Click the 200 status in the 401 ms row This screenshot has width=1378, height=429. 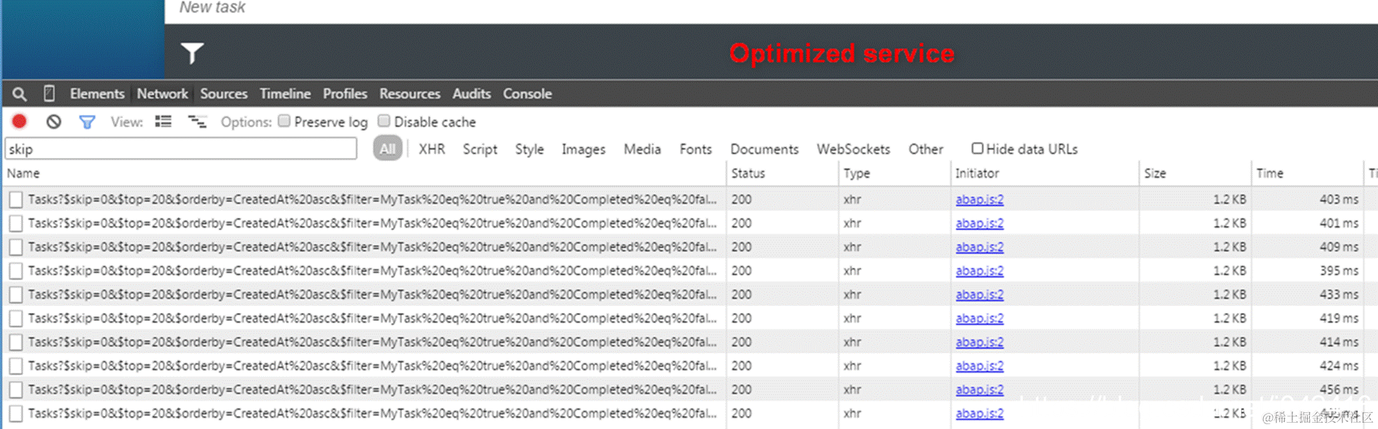[x=741, y=223]
